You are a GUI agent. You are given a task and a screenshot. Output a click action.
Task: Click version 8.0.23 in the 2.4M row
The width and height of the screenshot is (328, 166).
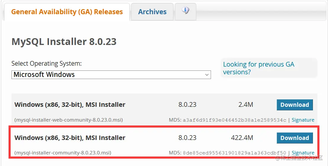click(x=187, y=104)
